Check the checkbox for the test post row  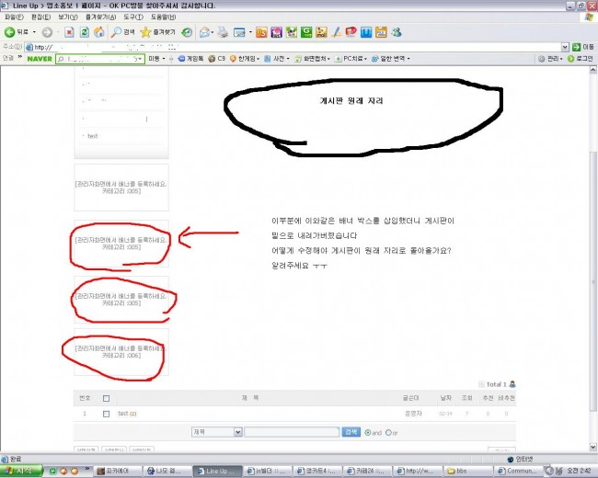106,414
